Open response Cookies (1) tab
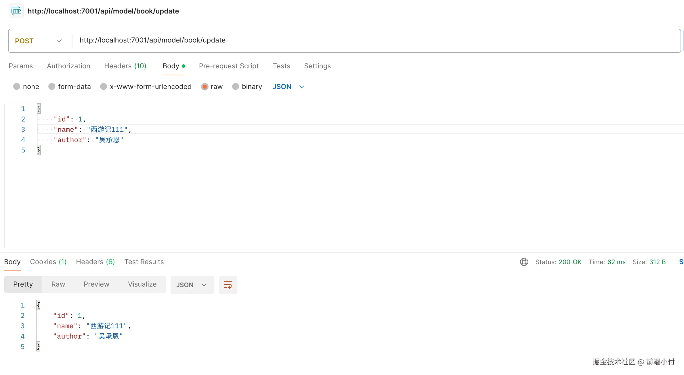Image resolution: width=684 pixels, height=375 pixels. [x=48, y=262]
